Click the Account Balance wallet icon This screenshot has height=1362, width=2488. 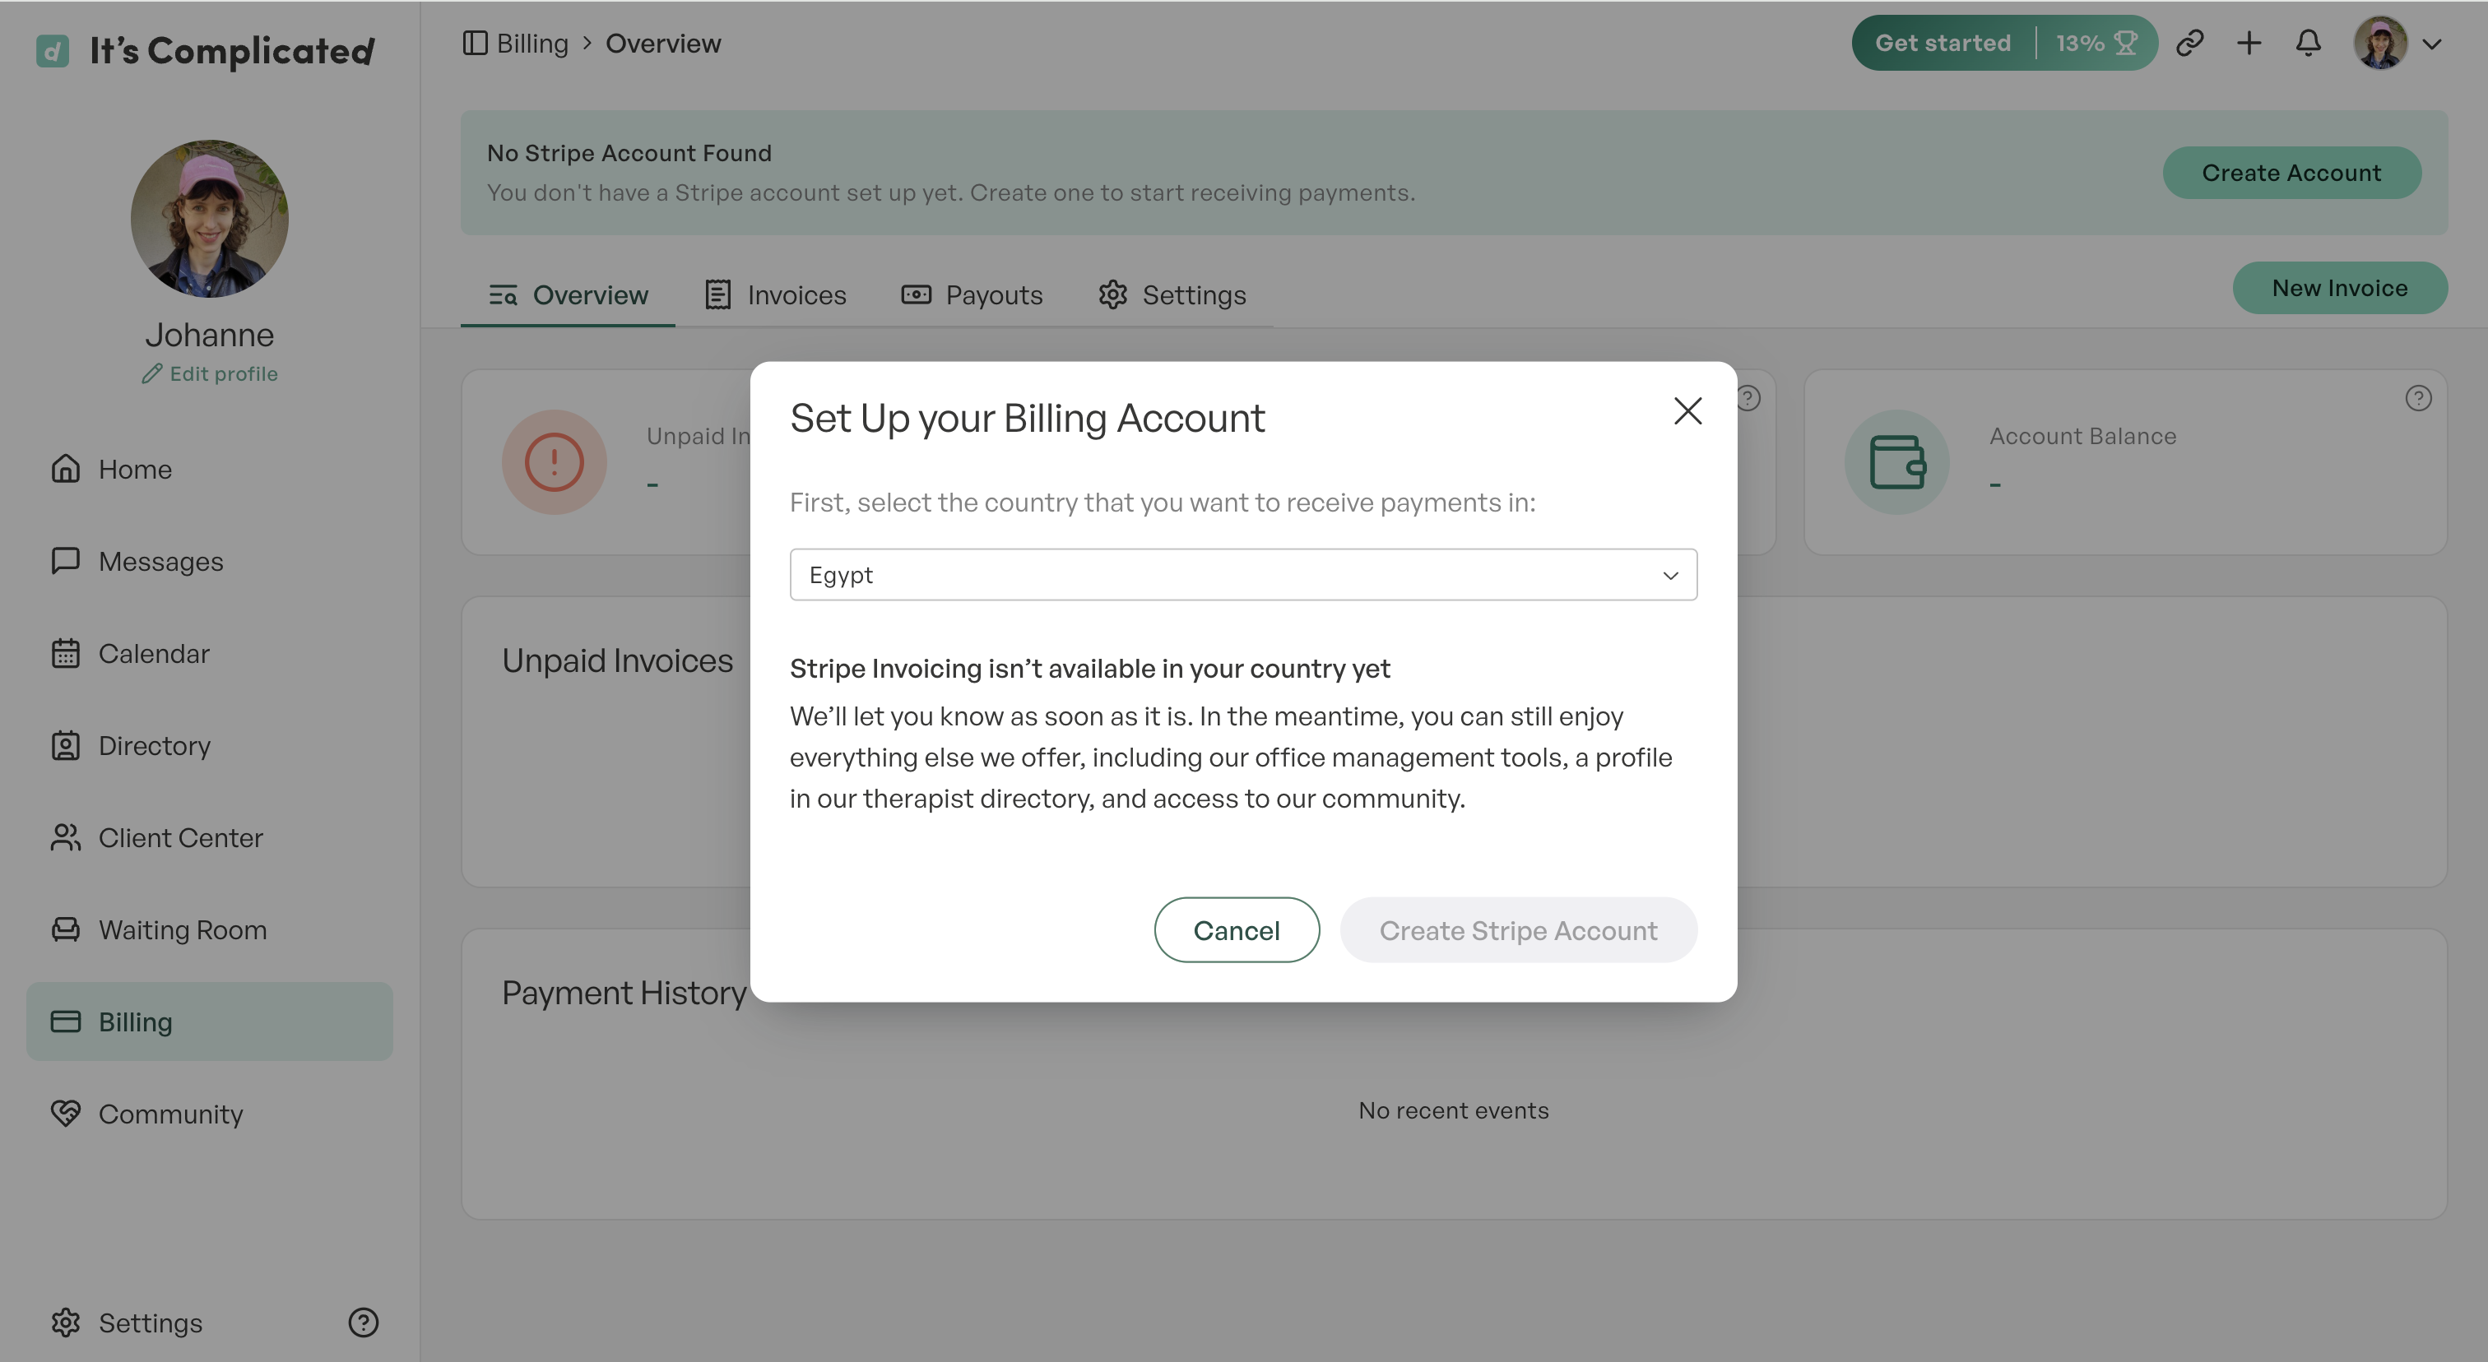click(x=1897, y=462)
